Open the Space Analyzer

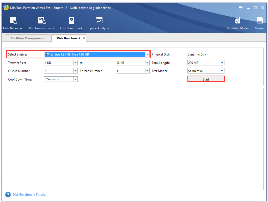click(x=99, y=23)
